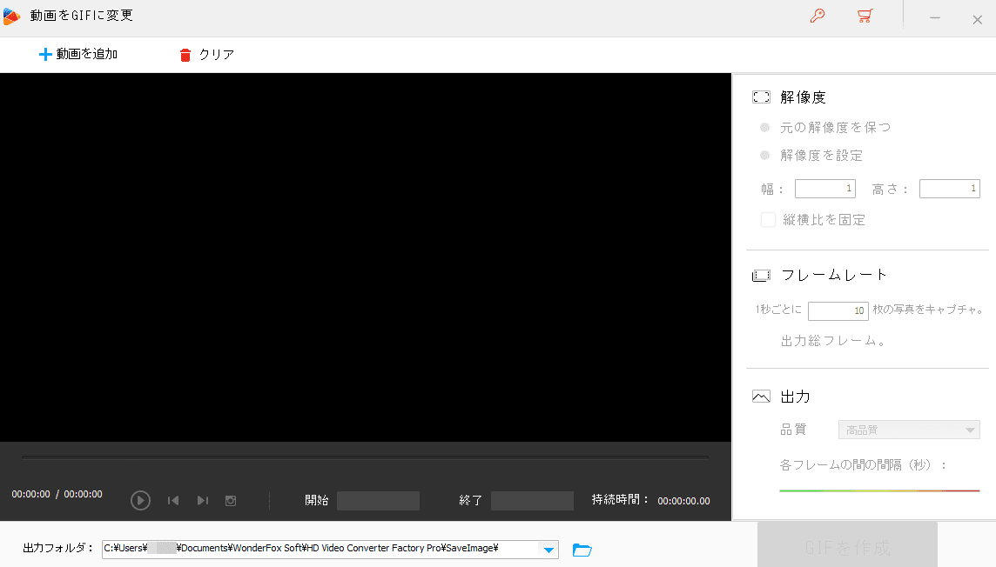Click the next frame button
The height and width of the screenshot is (567, 996).
pos(203,500)
